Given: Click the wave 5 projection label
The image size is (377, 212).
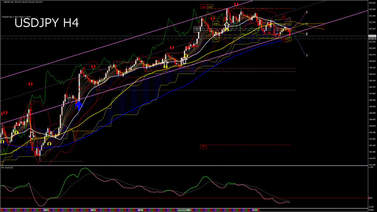Looking at the screenshot, I should click(x=307, y=12).
